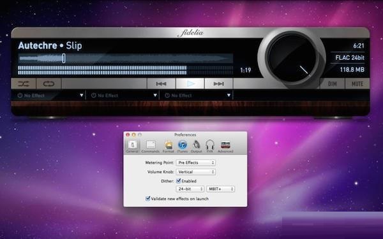Viewport: 383px width, 239px height.
Task: Click the fidelia logo title
Action: click(x=190, y=33)
